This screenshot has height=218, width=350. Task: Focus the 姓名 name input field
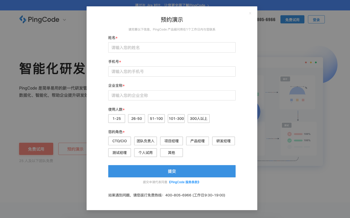click(x=172, y=47)
